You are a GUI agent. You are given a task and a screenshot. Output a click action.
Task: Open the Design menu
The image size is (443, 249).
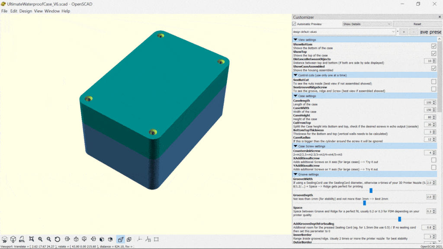(25, 11)
